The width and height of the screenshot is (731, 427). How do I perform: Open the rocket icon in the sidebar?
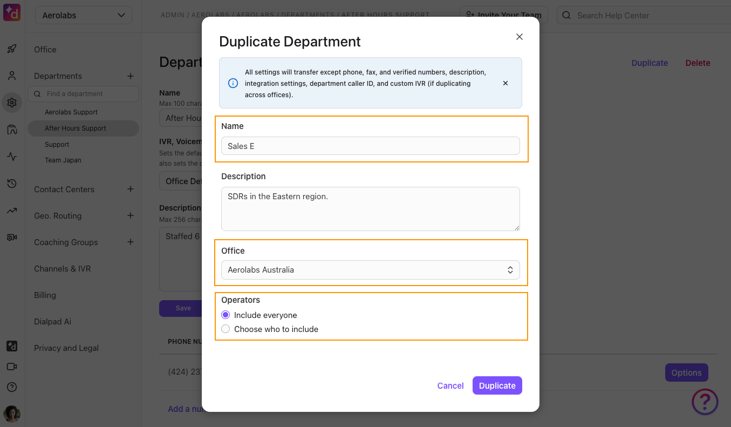click(12, 49)
